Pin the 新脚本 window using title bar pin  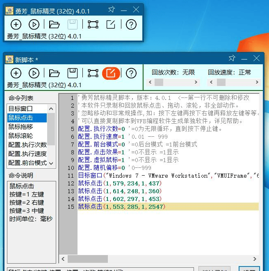(232, 59)
